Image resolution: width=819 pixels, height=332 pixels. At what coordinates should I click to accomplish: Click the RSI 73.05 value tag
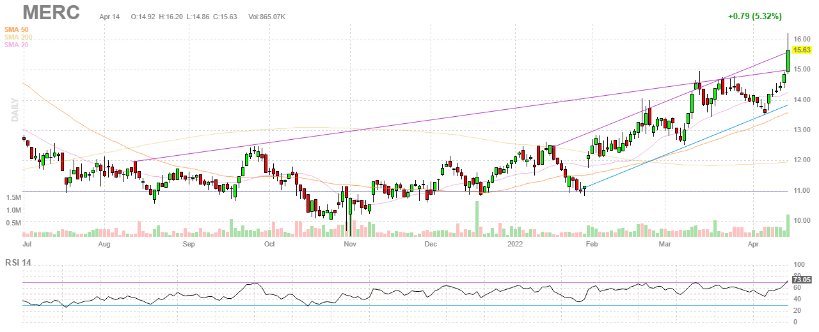pyautogui.click(x=802, y=280)
